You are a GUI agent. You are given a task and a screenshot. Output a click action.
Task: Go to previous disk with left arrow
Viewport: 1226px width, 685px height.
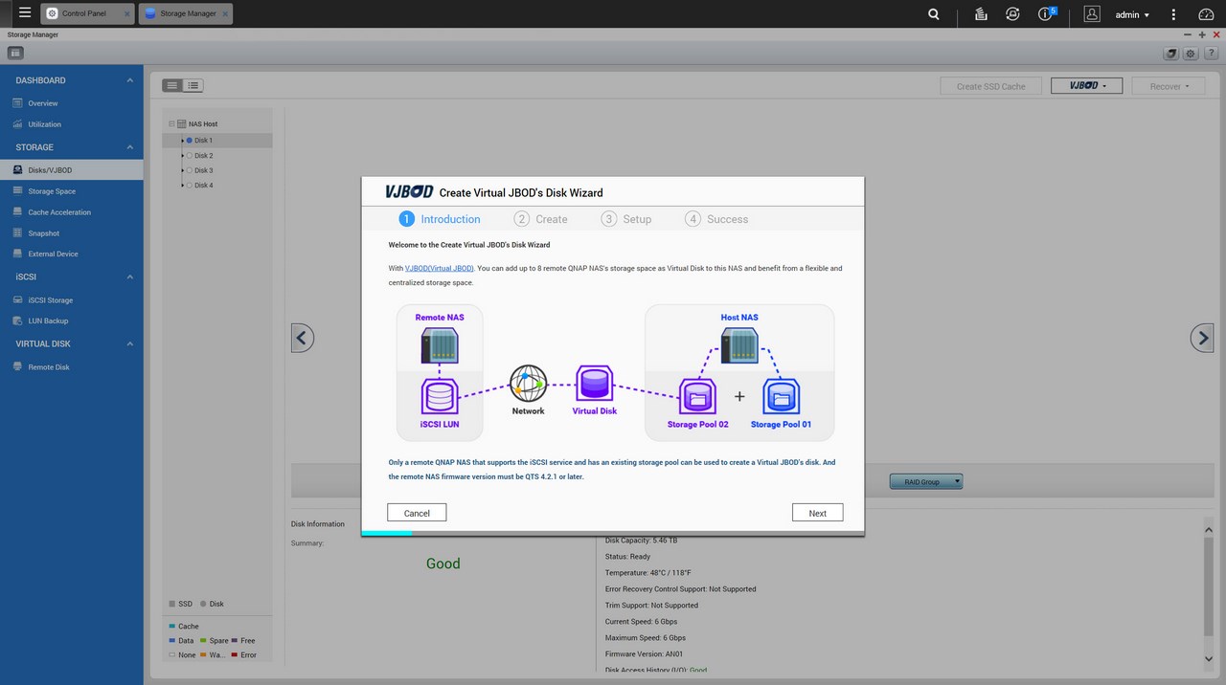tap(303, 338)
